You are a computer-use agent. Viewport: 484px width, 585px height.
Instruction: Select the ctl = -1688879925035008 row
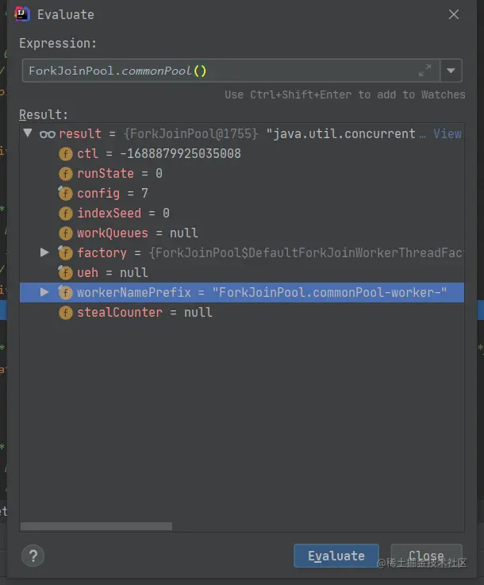click(x=242, y=154)
